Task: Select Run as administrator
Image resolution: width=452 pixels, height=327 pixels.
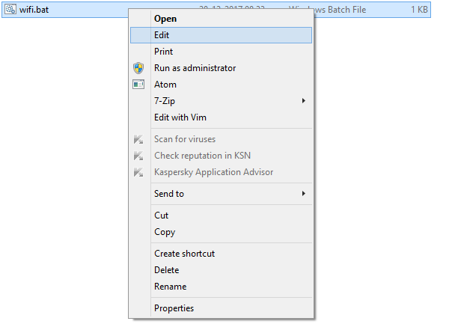Action: pyautogui.click(x=221, y=68)
